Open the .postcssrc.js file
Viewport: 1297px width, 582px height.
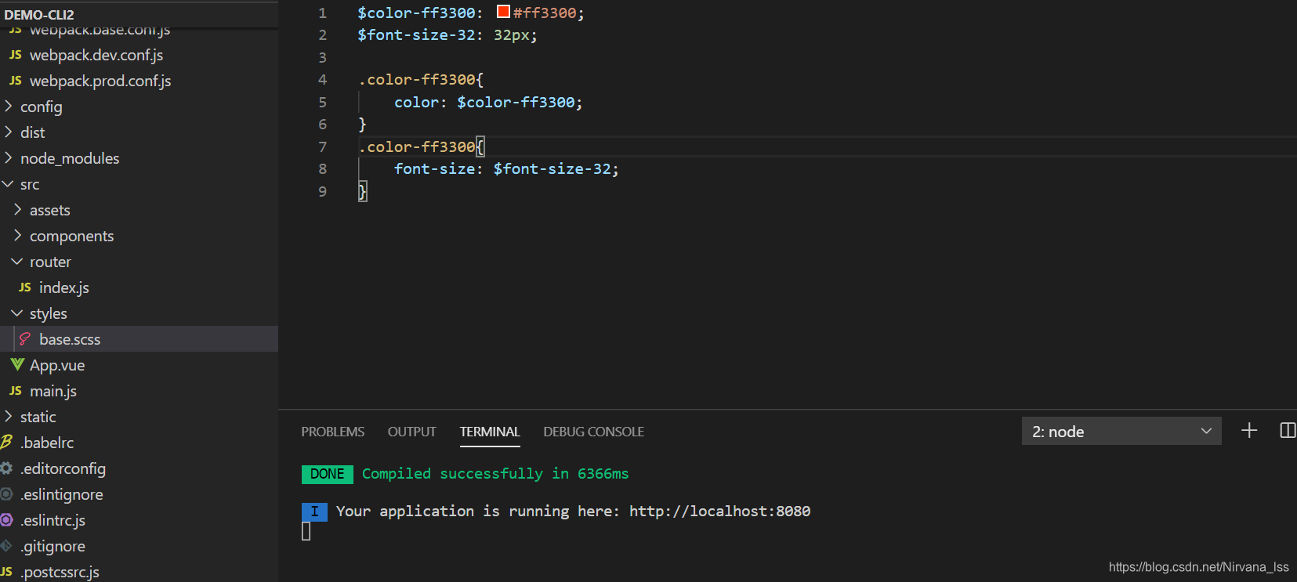pos(60,572)
